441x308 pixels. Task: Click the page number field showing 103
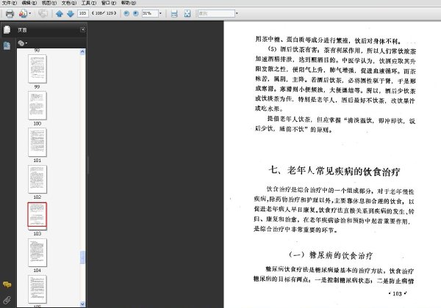[x=82, y=13]
